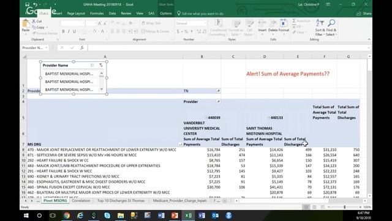
Task: Select the first BAPTIST MEMORIAL HOSPI... slicer item
Action: [69, 74]
